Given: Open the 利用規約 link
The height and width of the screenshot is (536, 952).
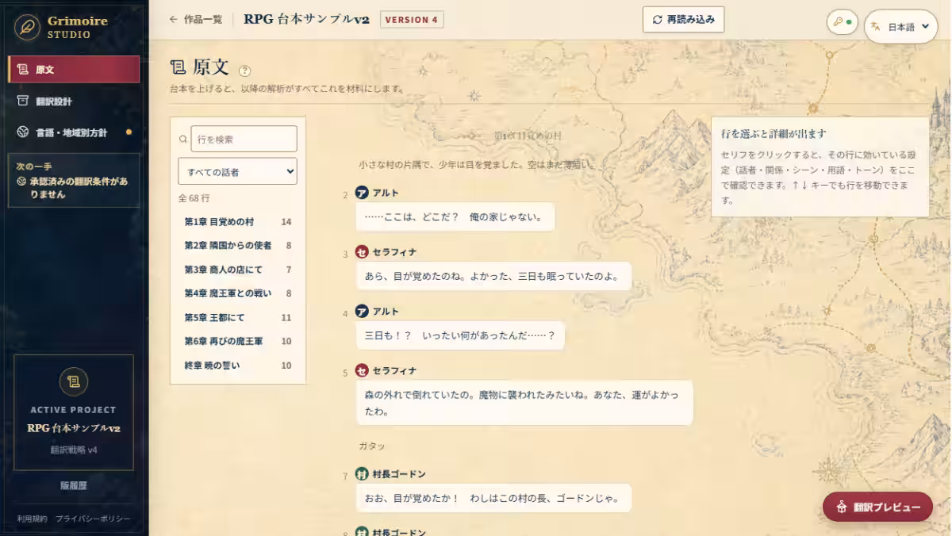Looking at the screenshot, I should 32,519.
